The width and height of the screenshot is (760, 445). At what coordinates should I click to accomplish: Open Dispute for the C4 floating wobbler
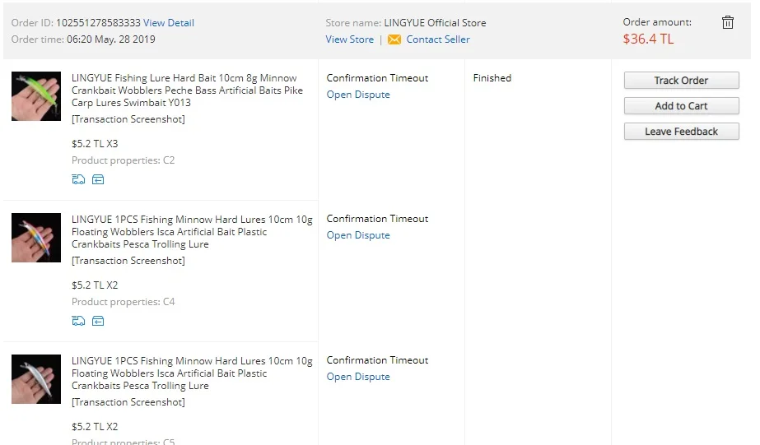pos(358,235)
